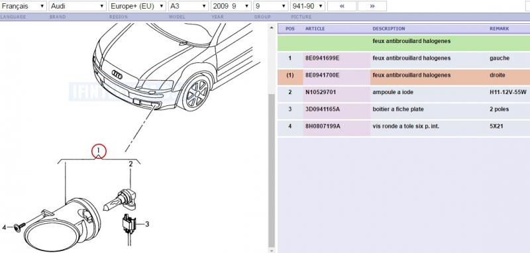Click the halogen bulb drawing
This screenshot has width=530, height=253.
[120, 201]
